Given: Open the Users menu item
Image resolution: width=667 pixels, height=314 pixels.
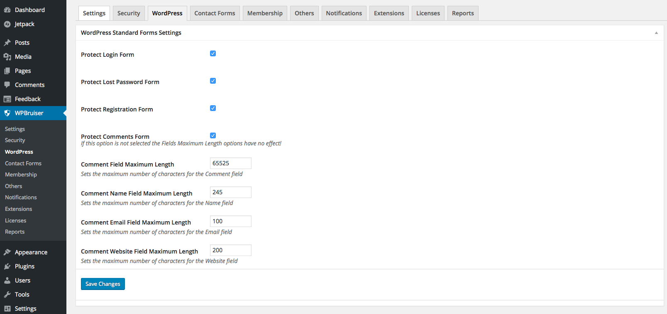Looking at the screenshot, I should pyautogui.click(x=33, y=280).
